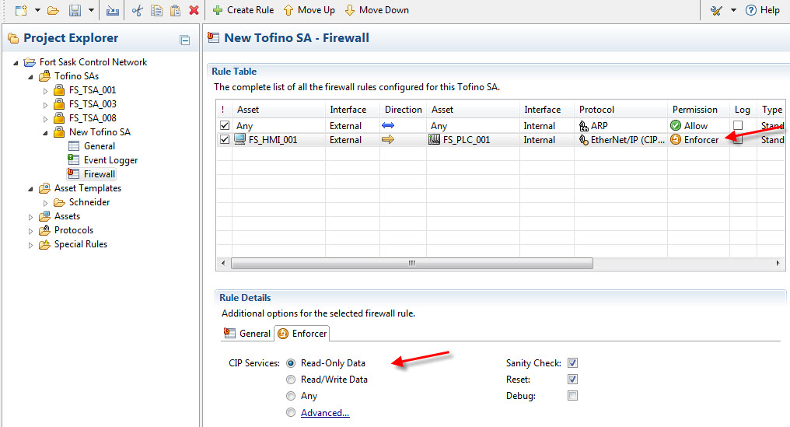Click the Paste clipboard icon
Image resolution: width=790 pixels, height=427 pixels.
pyautogui.click(x=175, y=10)
